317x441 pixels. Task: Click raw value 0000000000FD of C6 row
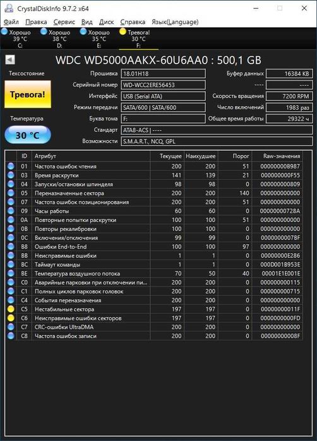280,318
